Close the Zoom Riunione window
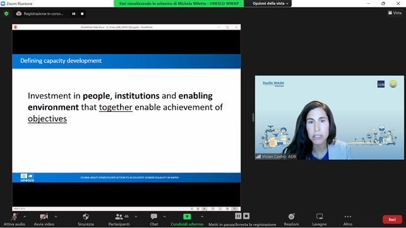Screen dimensions: 406x228 tap(398, 3)
